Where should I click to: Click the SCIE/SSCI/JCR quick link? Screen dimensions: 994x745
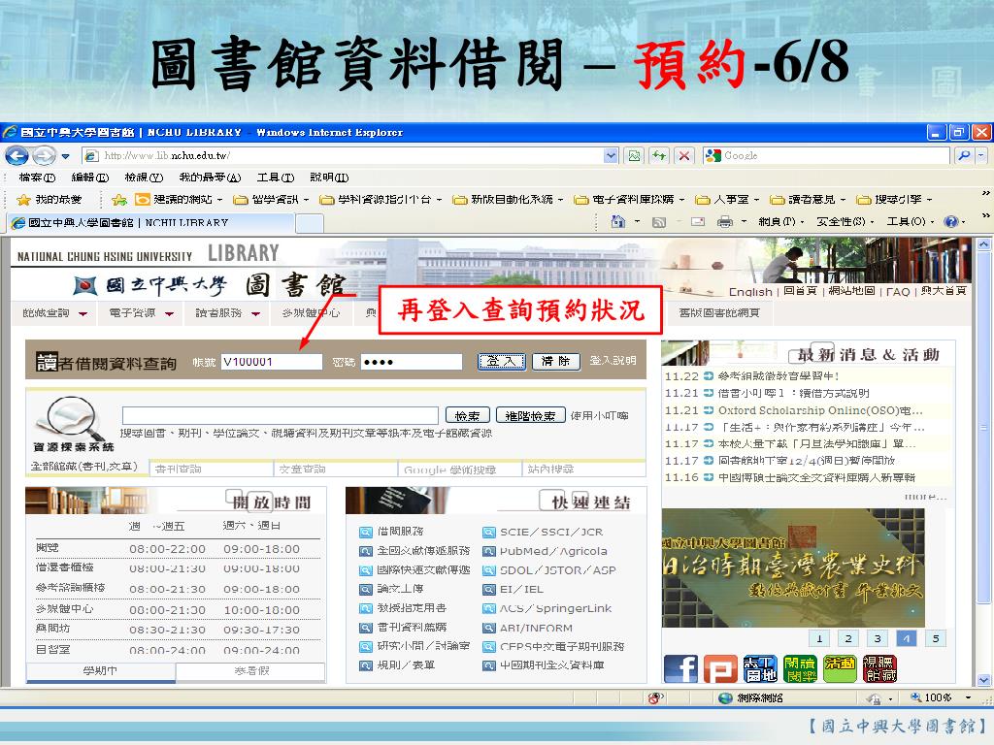[551, 533]
